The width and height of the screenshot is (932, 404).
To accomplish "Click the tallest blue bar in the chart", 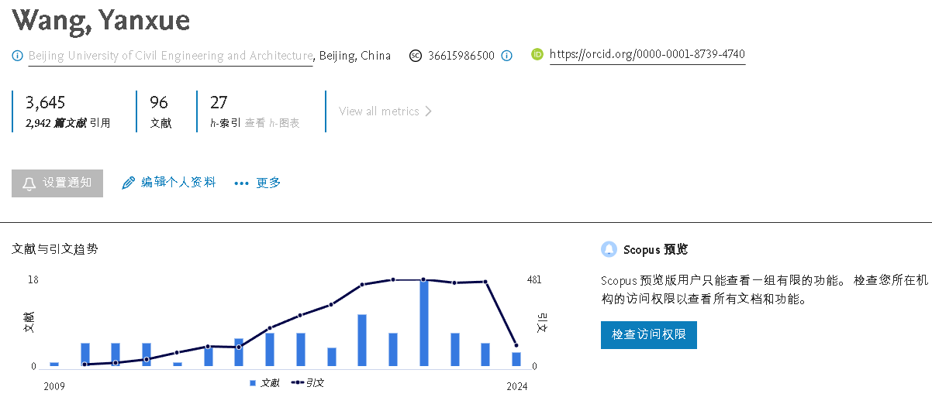I will [424, 324].
